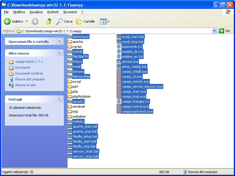
Task: Click the passwords.txt file icon
Action: pyautogui.click(x=119, y=47)
